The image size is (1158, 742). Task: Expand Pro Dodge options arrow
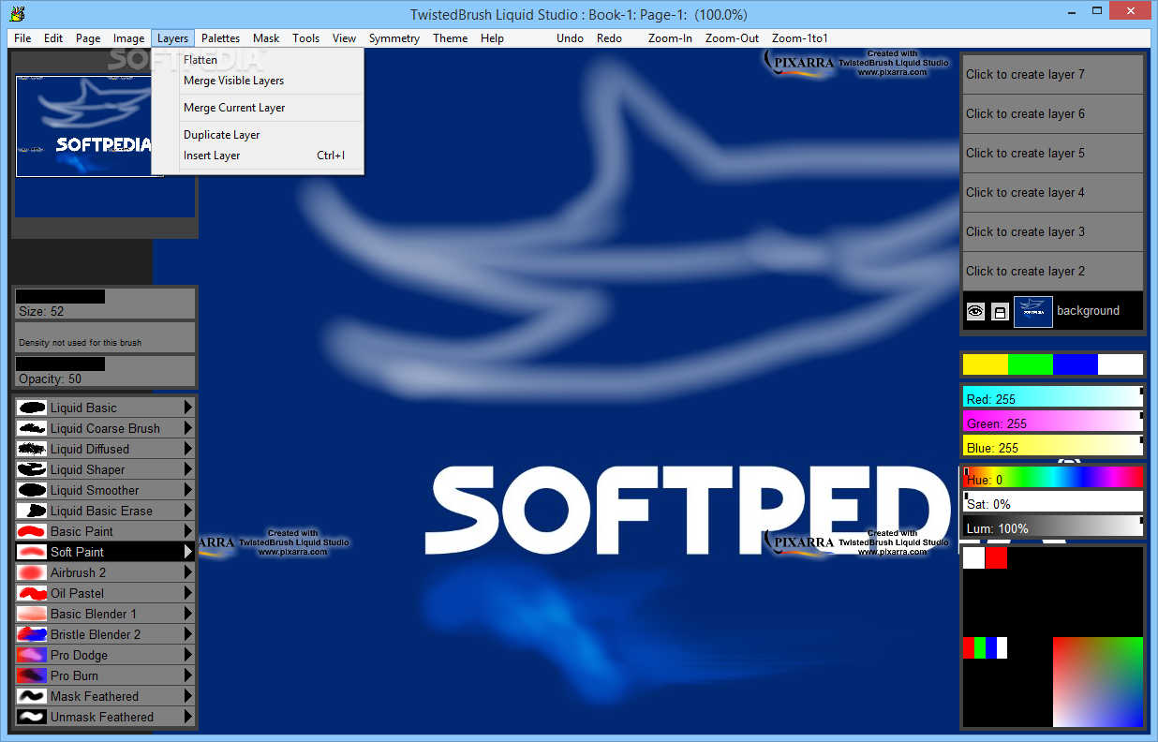click(188, 655)
